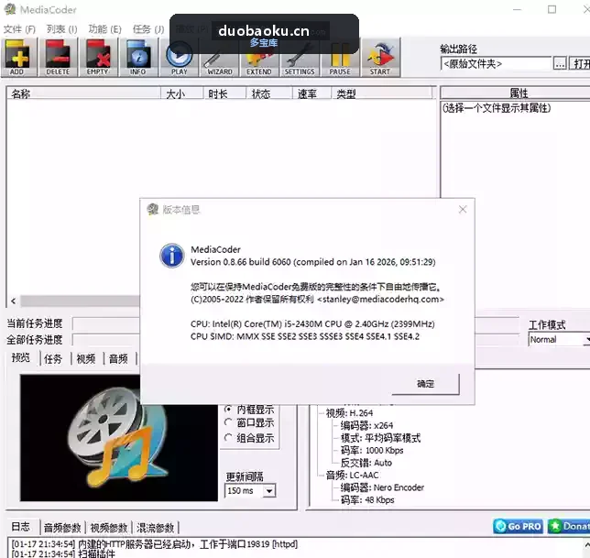
Task: Click the PLAY toolbar icon
Action: coord(180,58)
